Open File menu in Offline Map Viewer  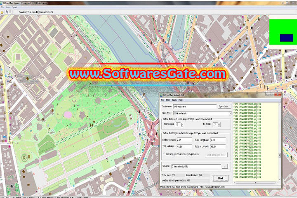2,7
